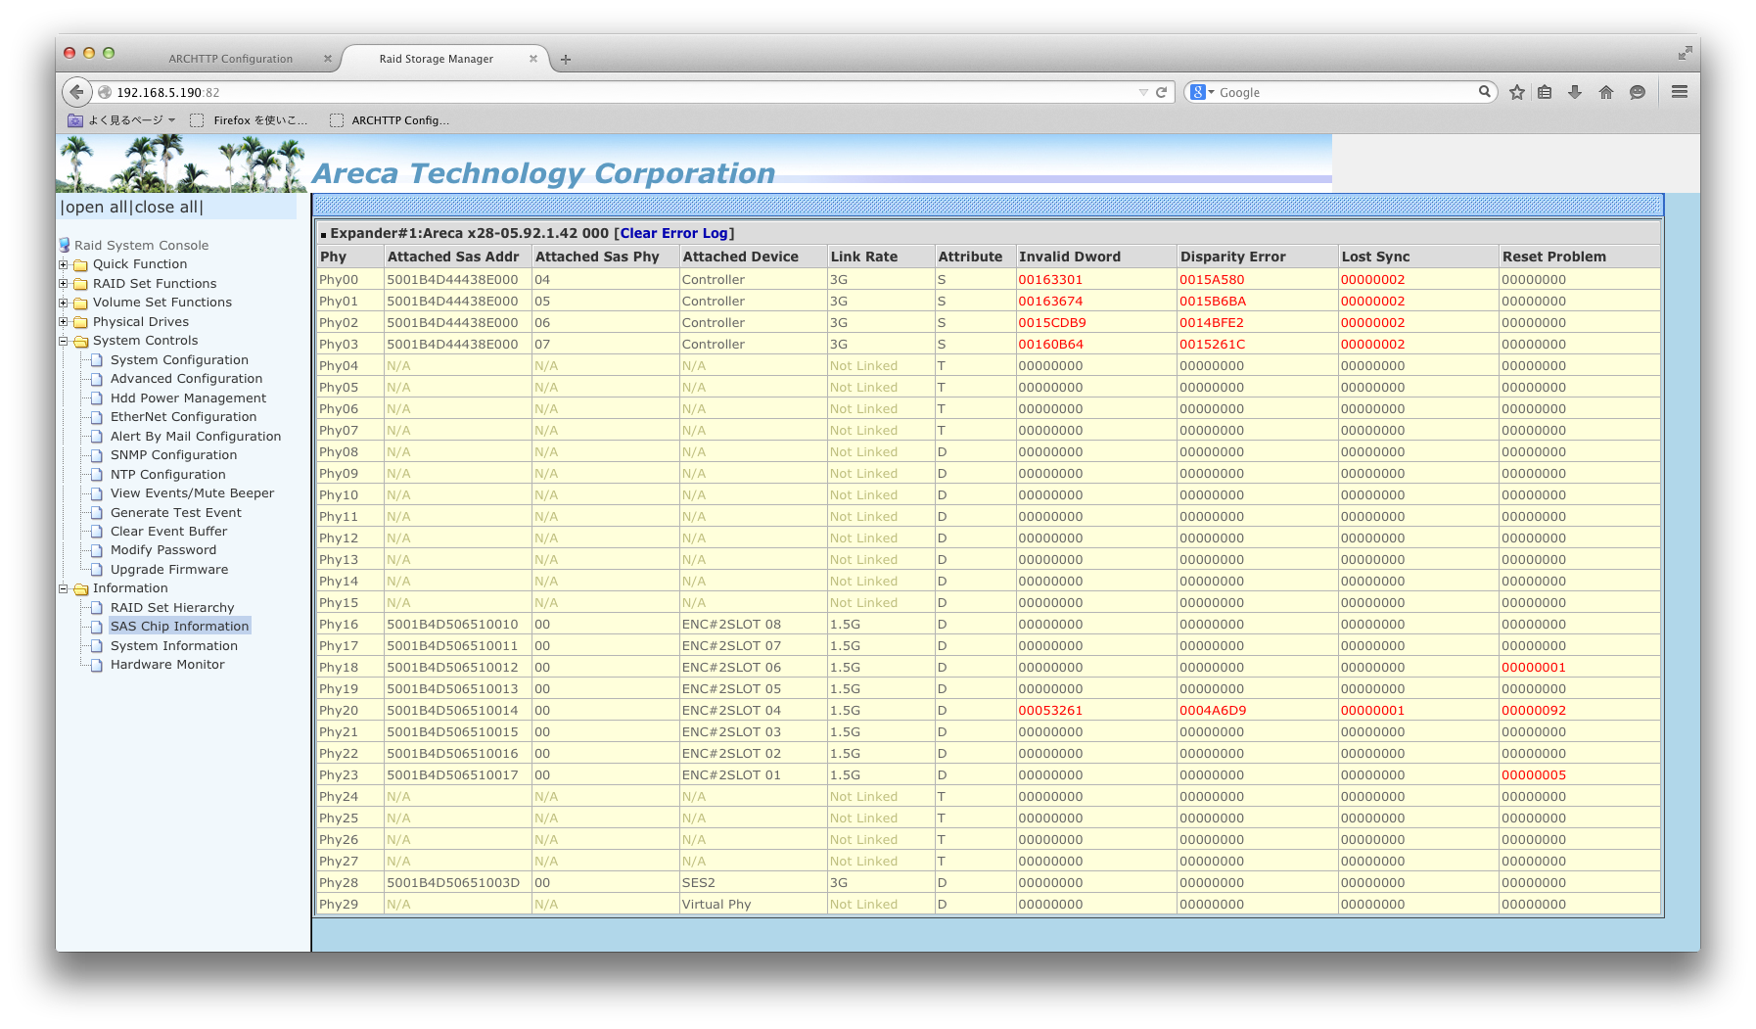Open the Firefox hamburger menu
1756x1029 pixels.
pos(1680,92)
